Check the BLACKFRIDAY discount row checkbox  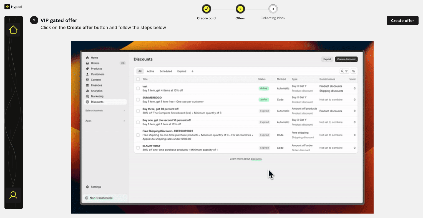tap(138, 148)
